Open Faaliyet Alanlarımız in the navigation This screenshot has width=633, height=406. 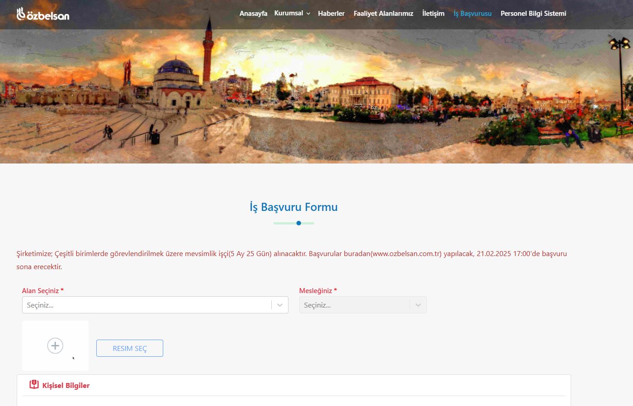pyautogui.click(x=383, y=14)
